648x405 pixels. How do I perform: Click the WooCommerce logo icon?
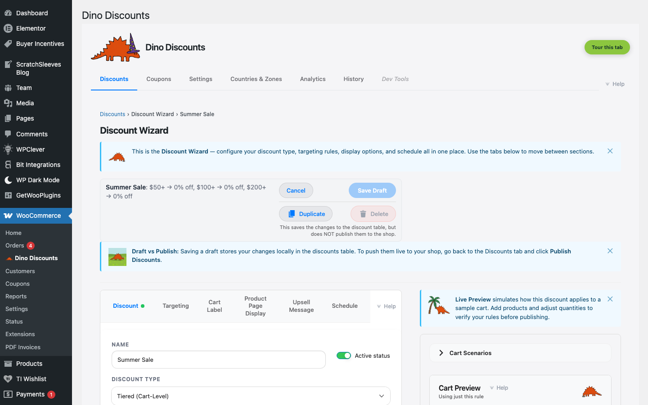pyautogui.click(x=8, y=216)
